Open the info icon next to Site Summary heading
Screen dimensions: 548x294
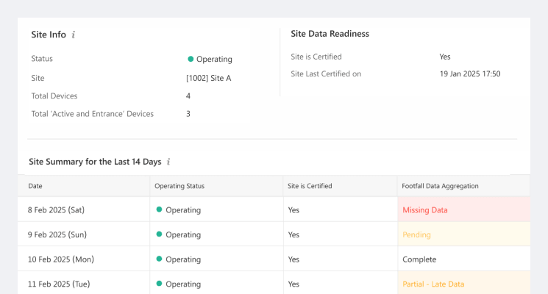[x=168, y=162]
